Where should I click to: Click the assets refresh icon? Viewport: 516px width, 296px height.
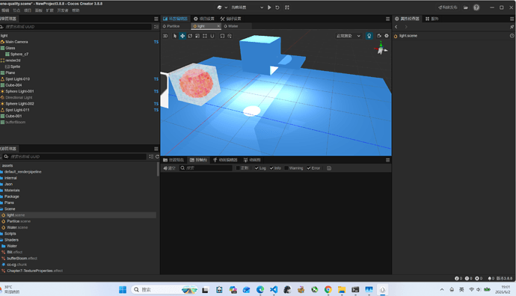[x=157, y=156]
